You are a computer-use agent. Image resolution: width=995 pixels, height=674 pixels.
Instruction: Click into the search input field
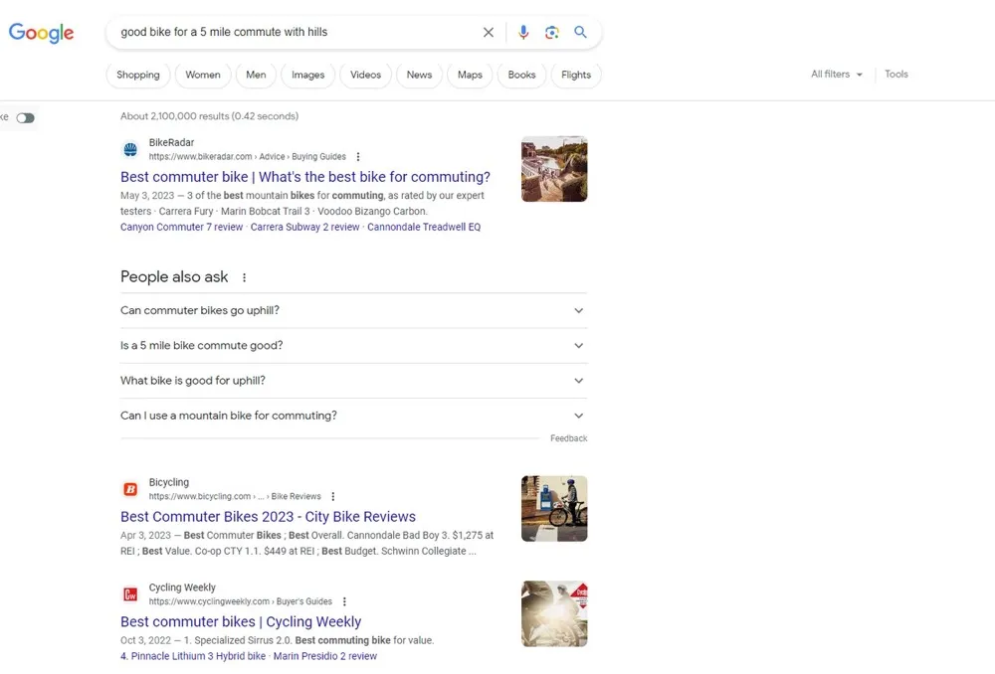296,33
